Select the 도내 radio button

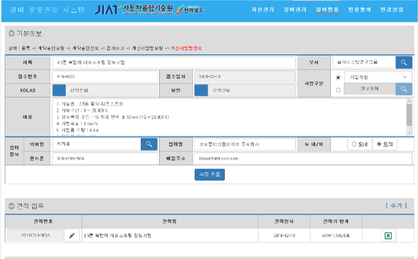pos(354,143)
